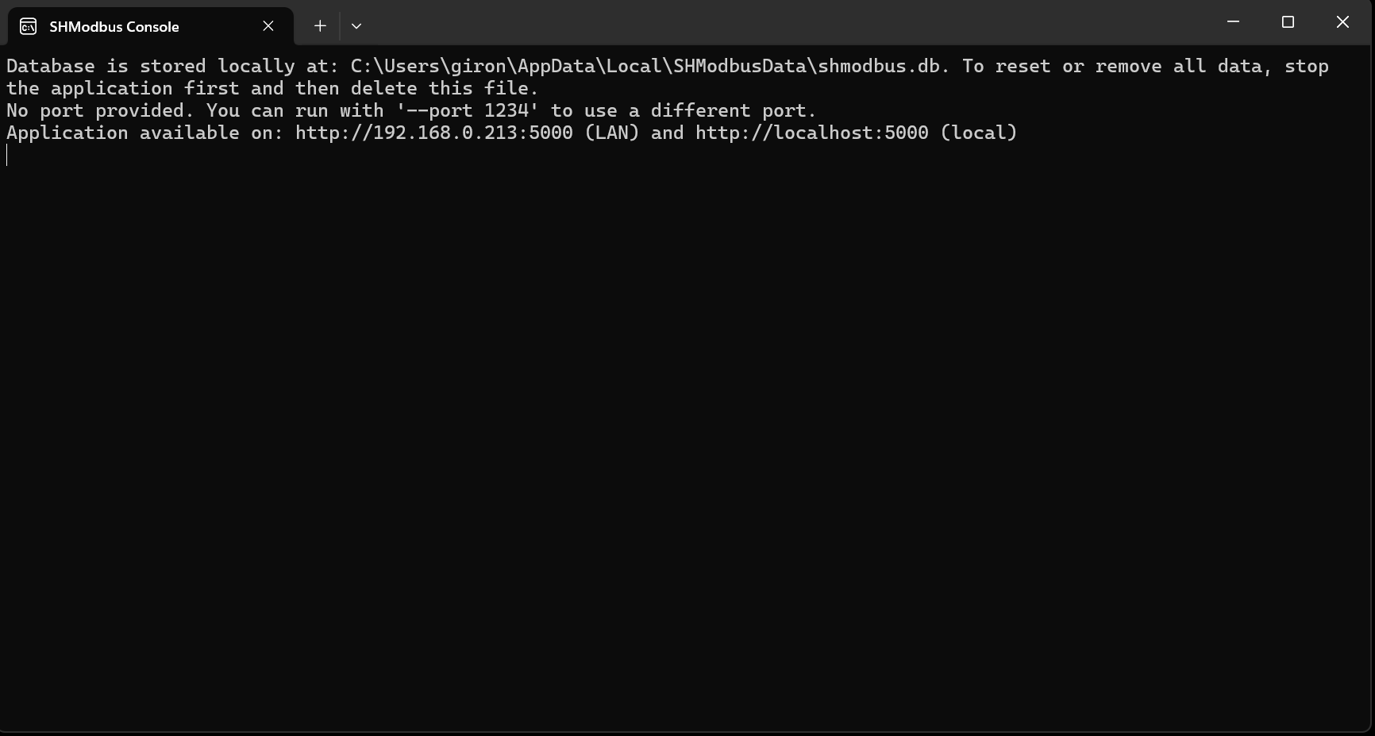Expand the new tab profile dropdown
This screenshot has width=1375, height=736.
pos(356,26)
